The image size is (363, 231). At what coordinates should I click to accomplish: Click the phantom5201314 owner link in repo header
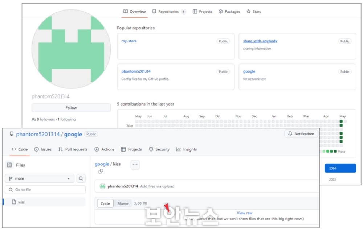[38, 134]
